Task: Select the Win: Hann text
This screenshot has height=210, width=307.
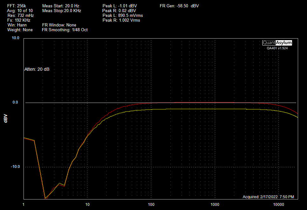Action: coord(17,25)
